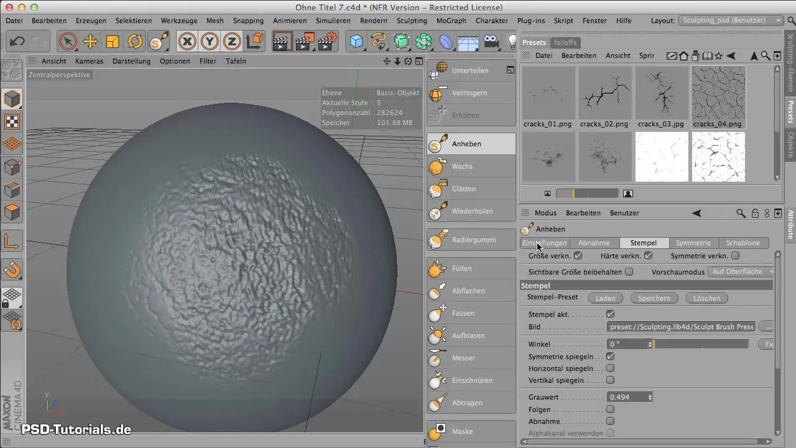Click the Bild browse ellipsis button

pos(766,327)
